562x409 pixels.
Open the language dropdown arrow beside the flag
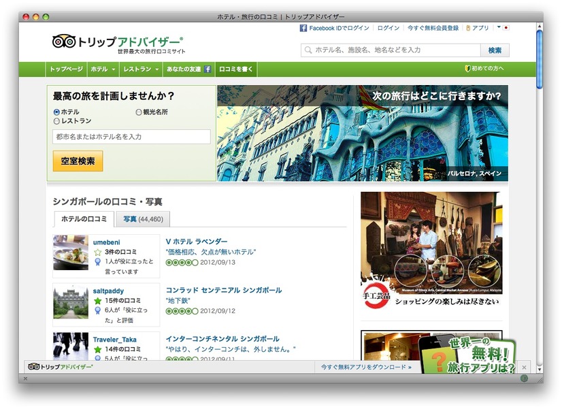pos(499,27)
